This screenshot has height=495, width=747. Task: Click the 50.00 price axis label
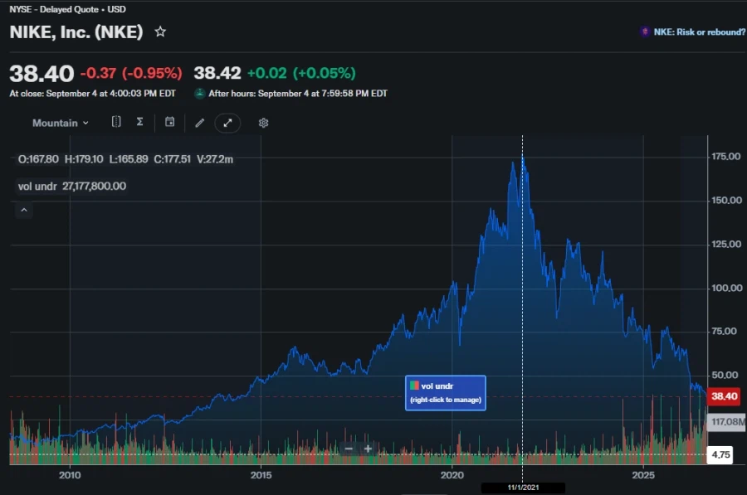tap(725, 375)
